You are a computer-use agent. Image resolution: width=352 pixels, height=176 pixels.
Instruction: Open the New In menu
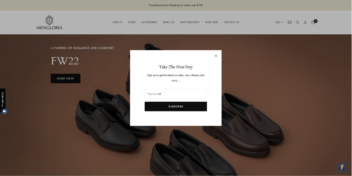[x=118, y=22]
